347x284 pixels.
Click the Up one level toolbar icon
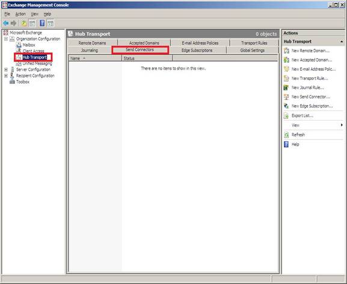[23, 23]
